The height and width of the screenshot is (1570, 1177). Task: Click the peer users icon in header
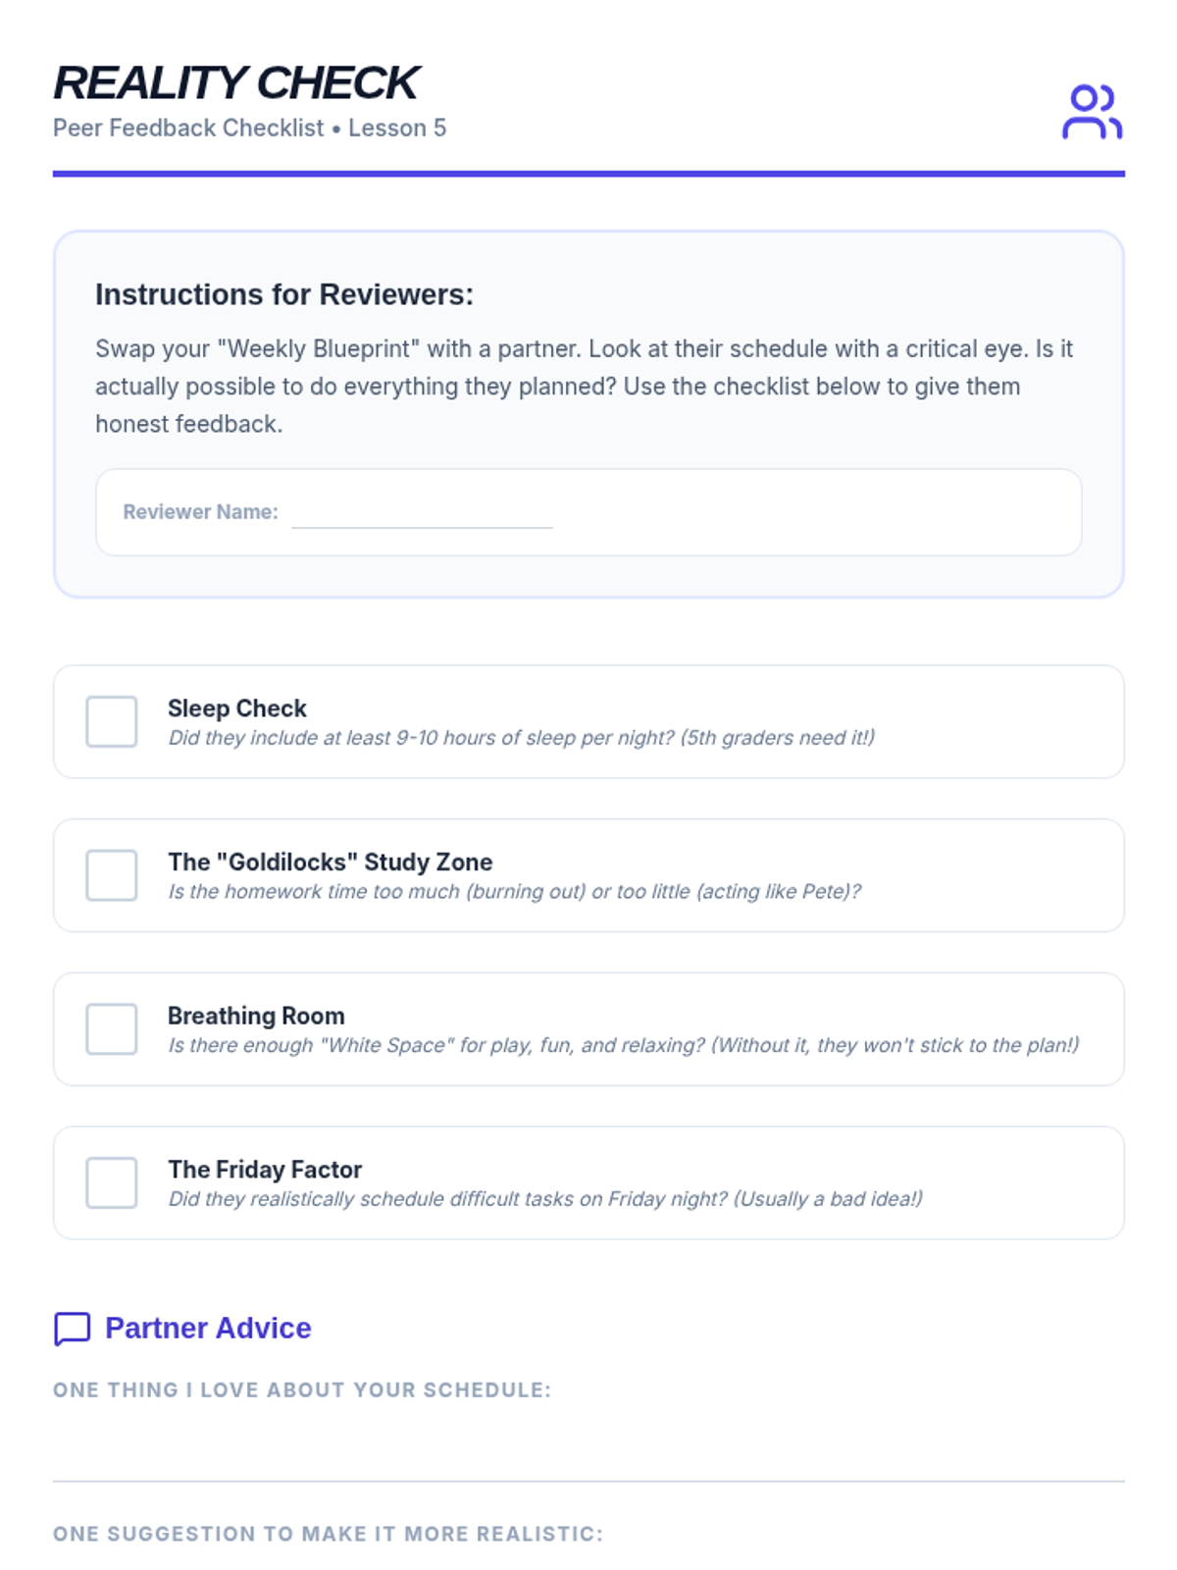[x=1092, y=112]
